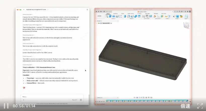Toggle visibility eye of Keyboard ASM component
The image size is (206, 111).
[99, 23]
